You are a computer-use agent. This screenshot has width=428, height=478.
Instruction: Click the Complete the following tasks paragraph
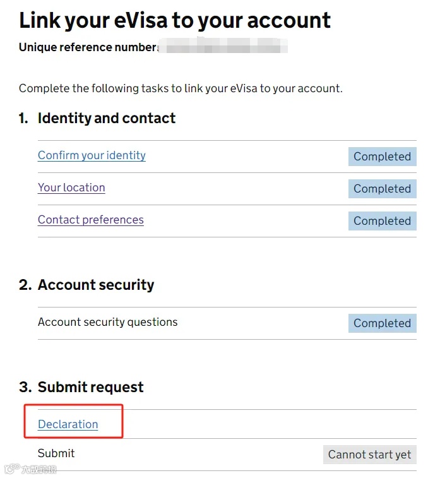[x=181, y=88]
